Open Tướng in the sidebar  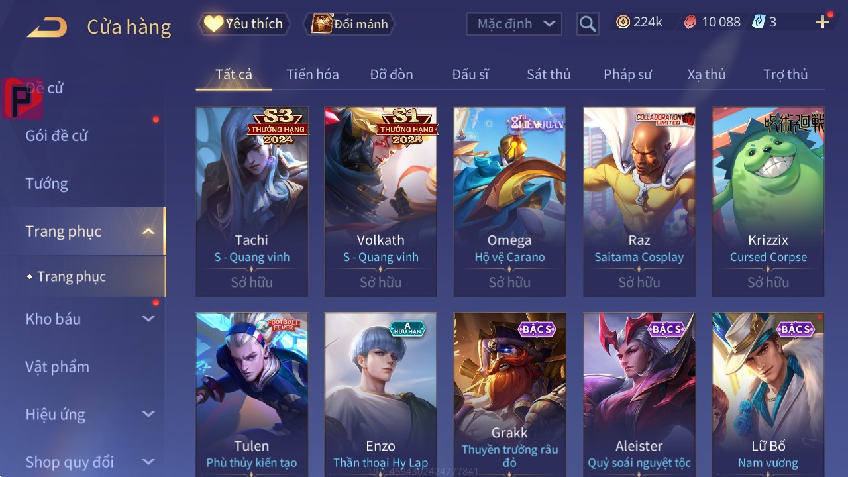[x=47, y=184]
